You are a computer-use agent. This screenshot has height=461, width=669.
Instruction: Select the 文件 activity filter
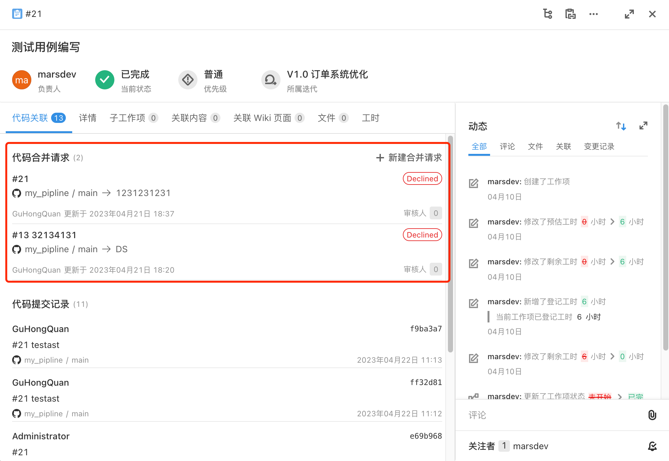(x=535, y=147)
